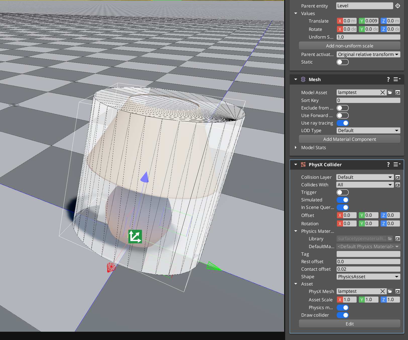
Task: Disable the Use ray tracing toggle
Action: 342,123
